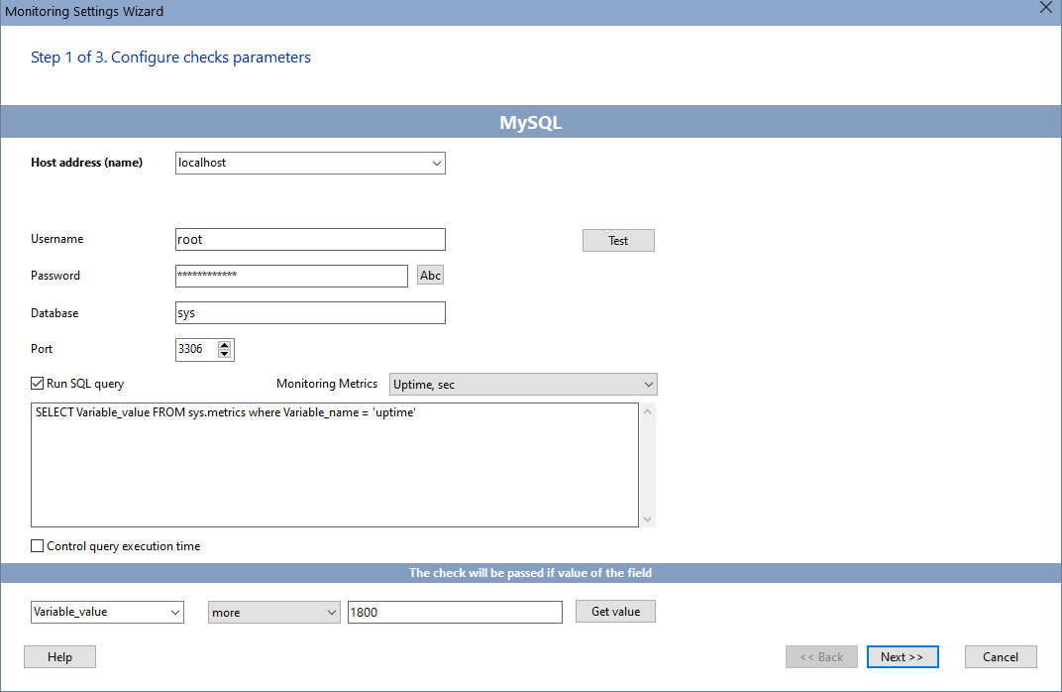Click the 'Host address (name)' label
This screenshot has width=1062, height=692.
click(87, 163)
